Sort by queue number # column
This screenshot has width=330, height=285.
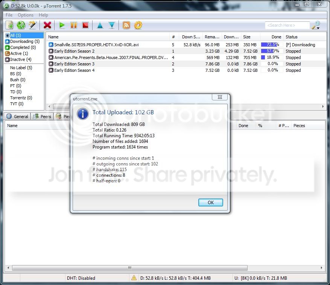pyautogui.click(x=174, y=37)
